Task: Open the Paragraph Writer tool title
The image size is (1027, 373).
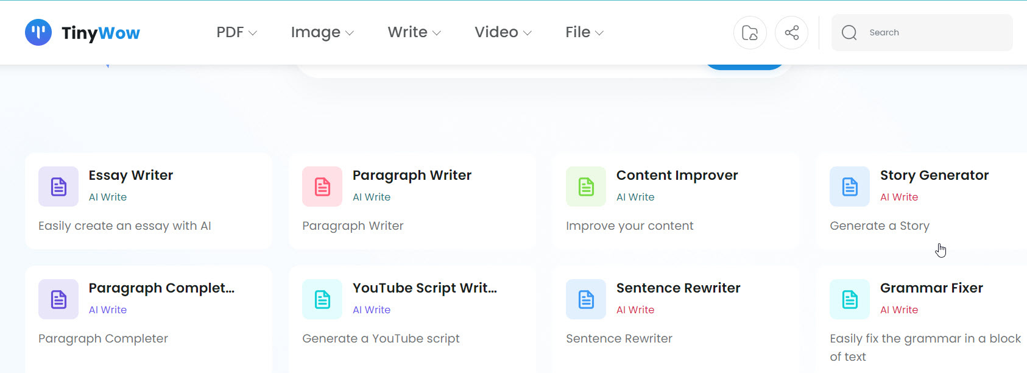Action: [x=412, y=176]
